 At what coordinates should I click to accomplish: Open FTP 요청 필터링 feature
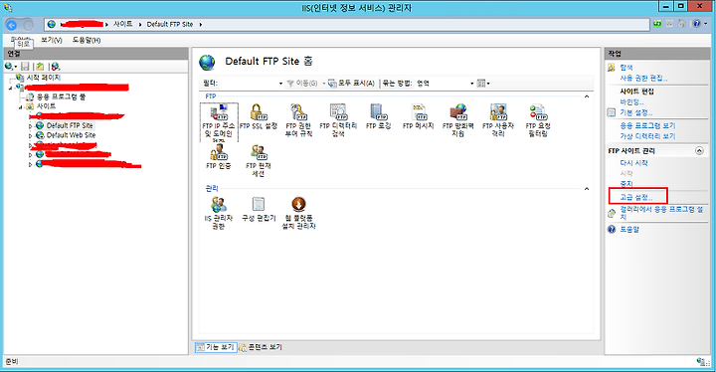tap(537, 121)
